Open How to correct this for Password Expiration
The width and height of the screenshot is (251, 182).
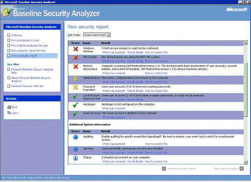click(156, 91)
